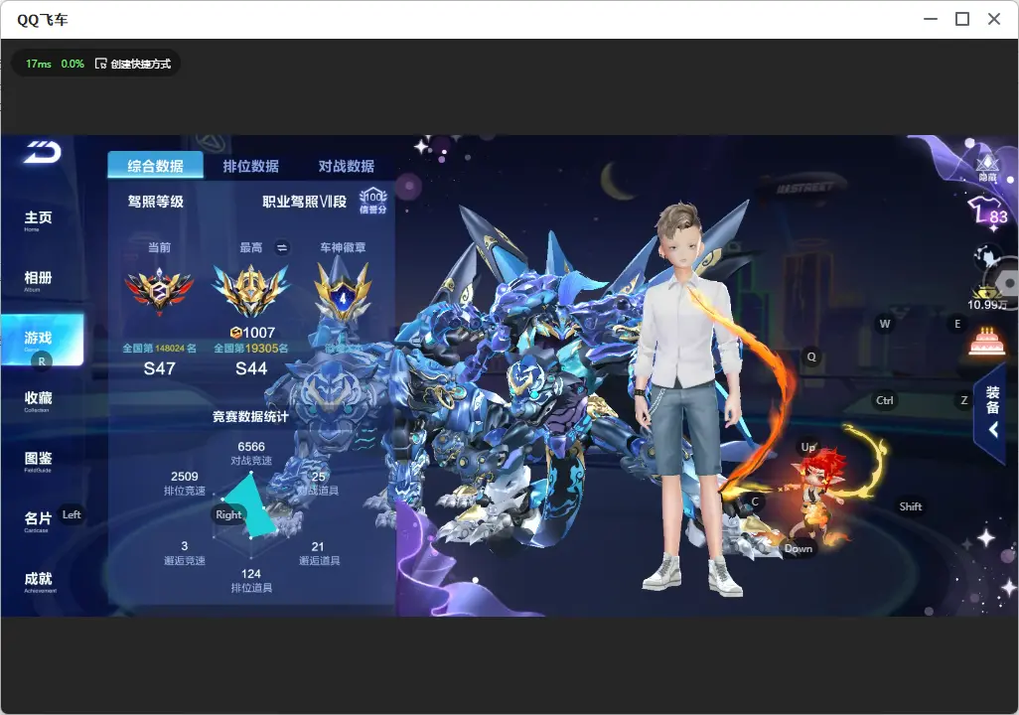The image size is (1019, 715).
Task: Open the 主页 home section
Action: [38, 219]
